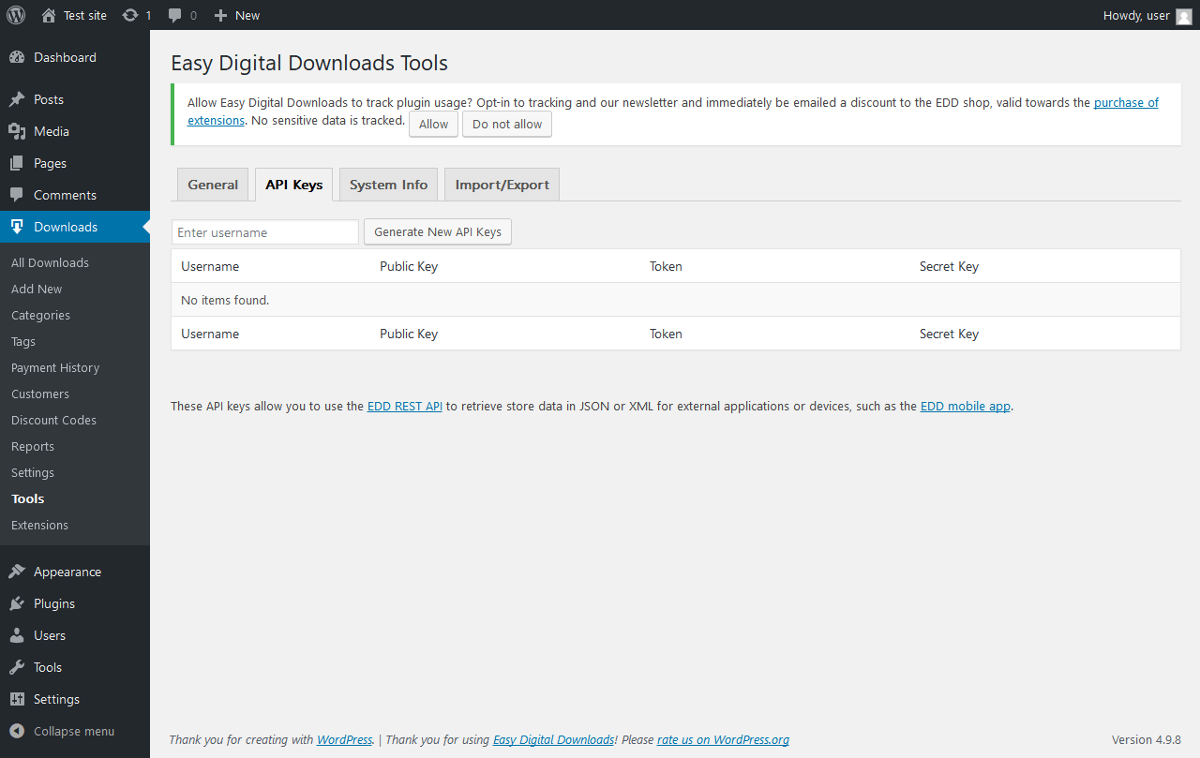1200x758 pixels.
Task: Open the WordPress footer link
Action: click(x=344, y=739)
